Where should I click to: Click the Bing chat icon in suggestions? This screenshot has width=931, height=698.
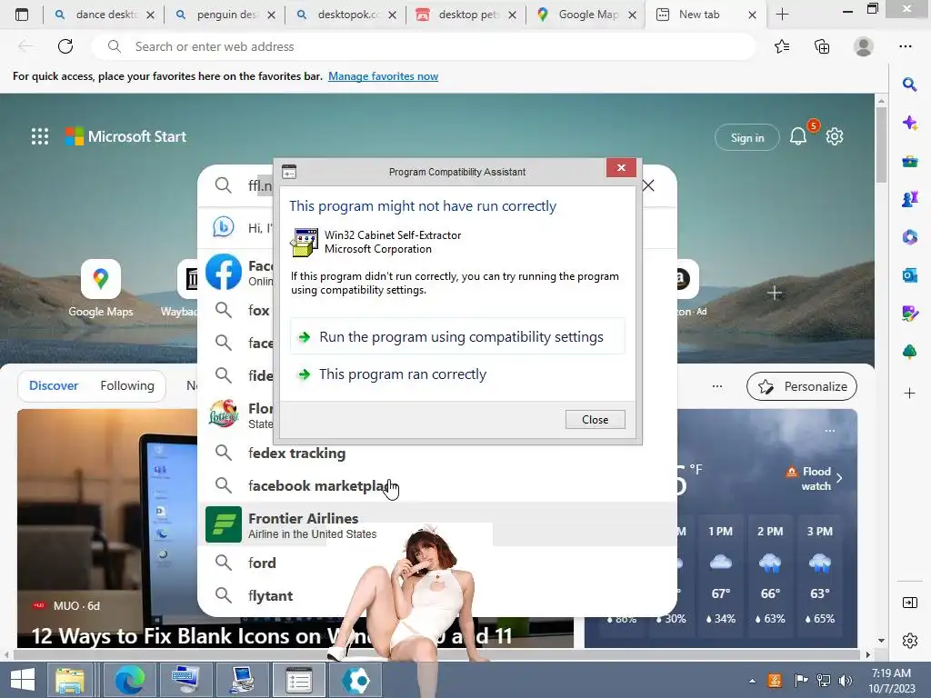224,227
